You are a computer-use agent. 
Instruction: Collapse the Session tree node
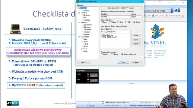point(79,8)
